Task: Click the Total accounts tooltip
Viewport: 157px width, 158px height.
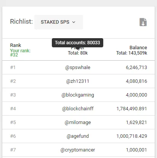Action: click(77, 43)
